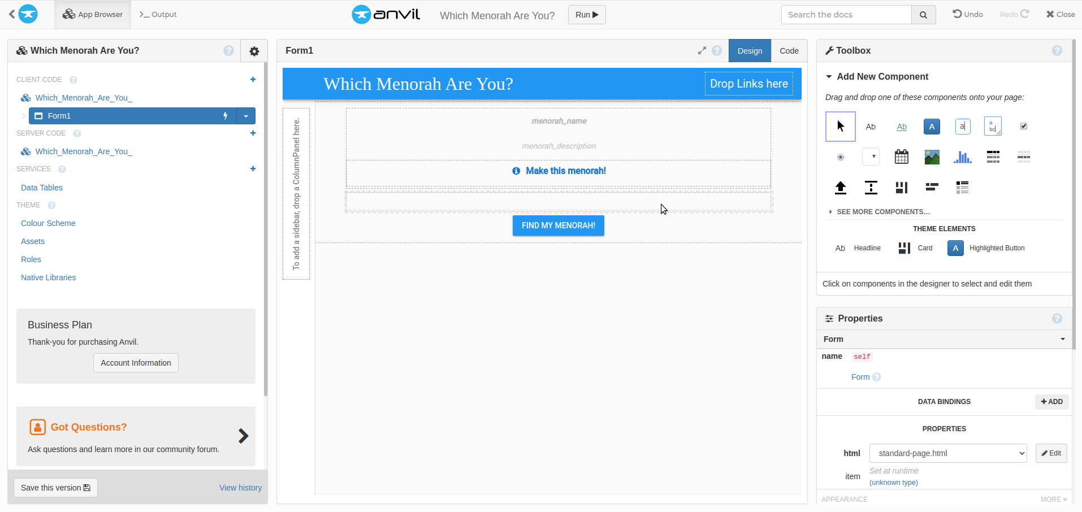
Task: Pick the Image component icon in Toolbox
Action: [932, 157]
